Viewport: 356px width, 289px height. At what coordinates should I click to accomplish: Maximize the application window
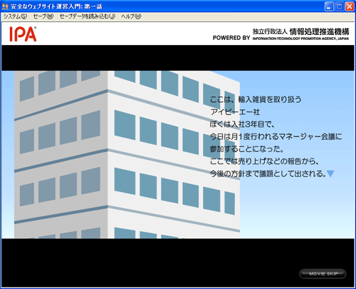(340, 6)
